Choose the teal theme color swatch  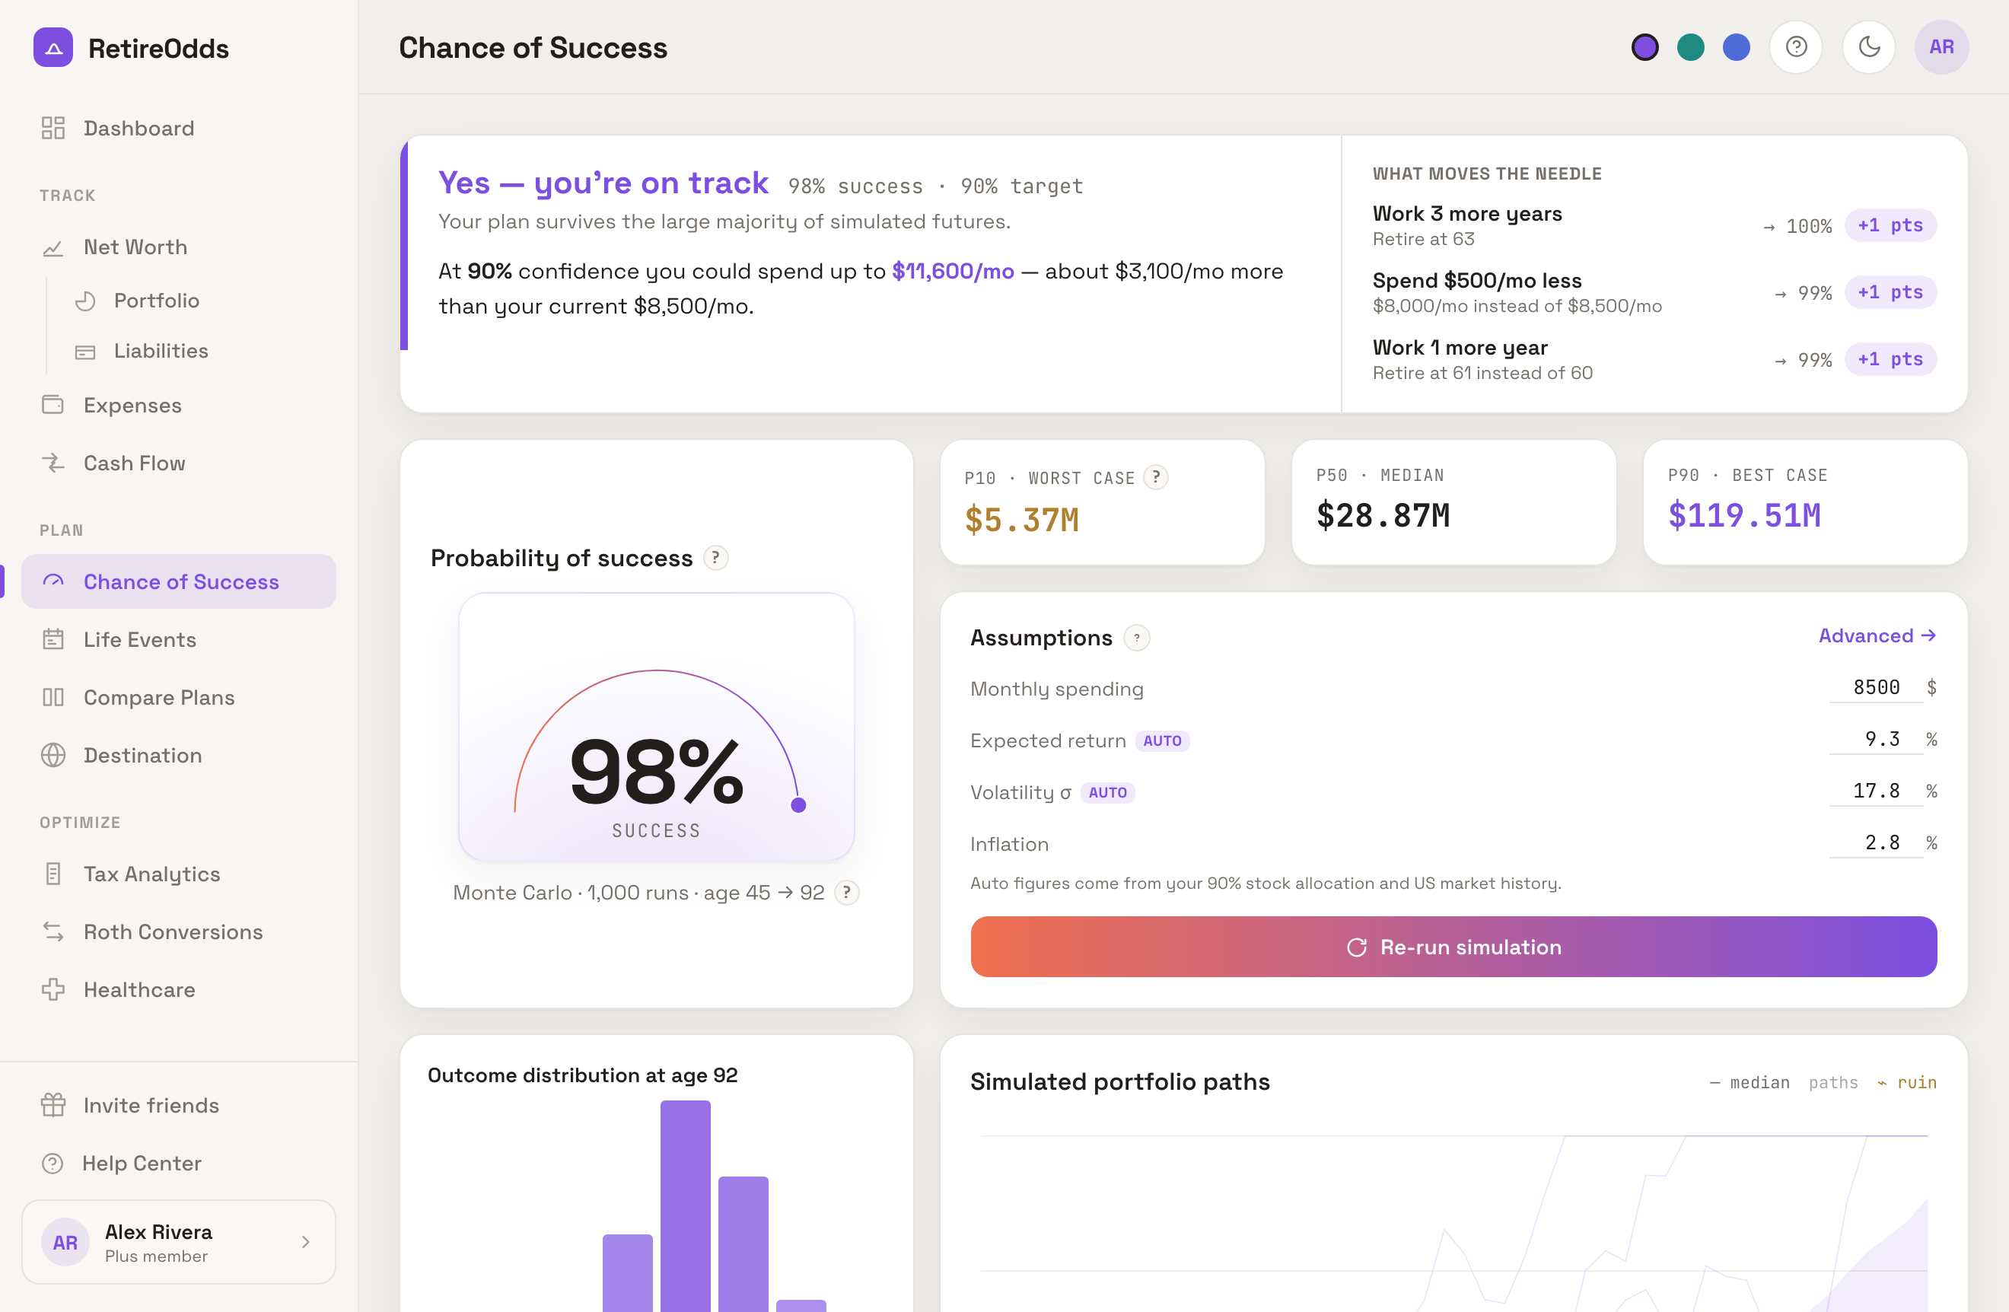point(1690,47)
